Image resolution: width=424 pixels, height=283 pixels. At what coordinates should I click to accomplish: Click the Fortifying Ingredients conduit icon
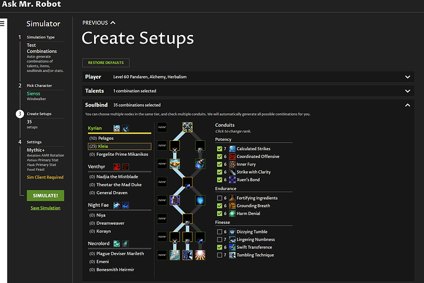tap(232, 198)
